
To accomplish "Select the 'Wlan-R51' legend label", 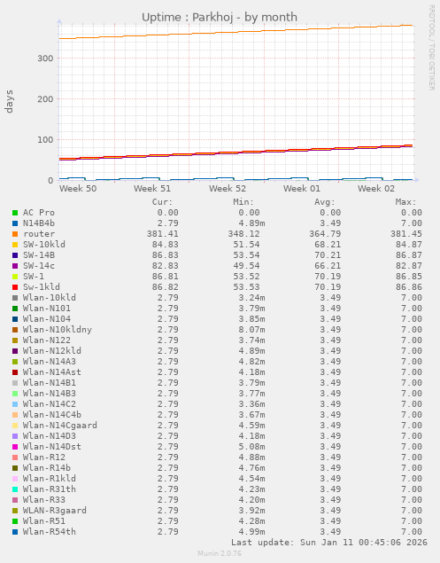I will [x=44, y=521].
